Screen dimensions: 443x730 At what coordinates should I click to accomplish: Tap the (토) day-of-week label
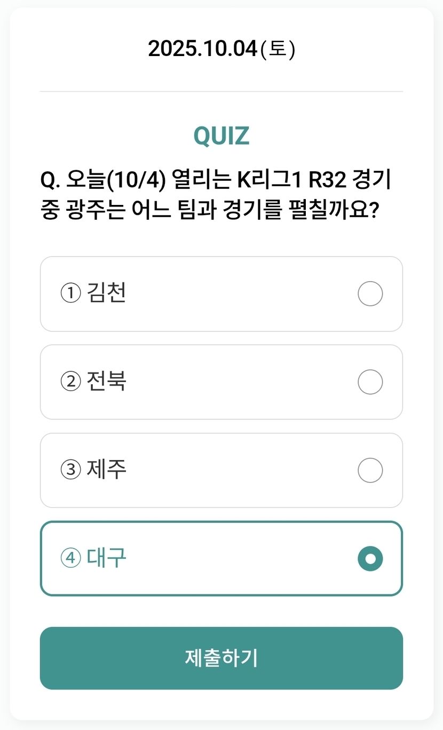point(277,49)
